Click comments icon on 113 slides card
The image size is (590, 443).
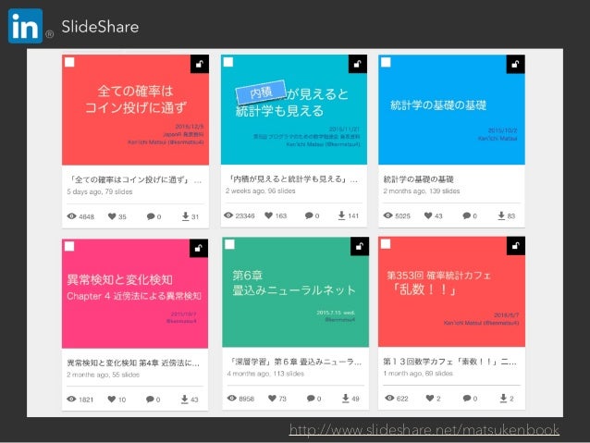[x=311, y=399]
